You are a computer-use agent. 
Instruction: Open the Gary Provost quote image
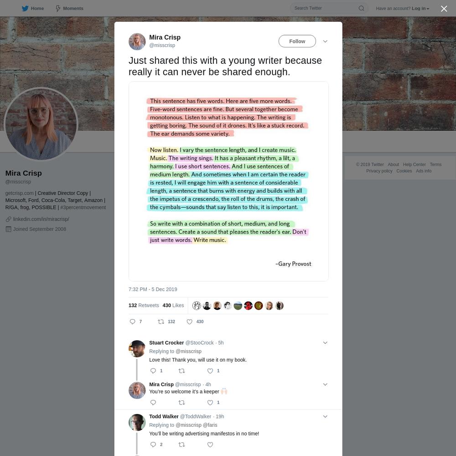click(x=228, y=181)
